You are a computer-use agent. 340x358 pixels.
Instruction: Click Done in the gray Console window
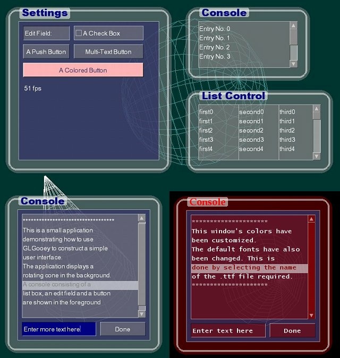[x=123, y=329]
